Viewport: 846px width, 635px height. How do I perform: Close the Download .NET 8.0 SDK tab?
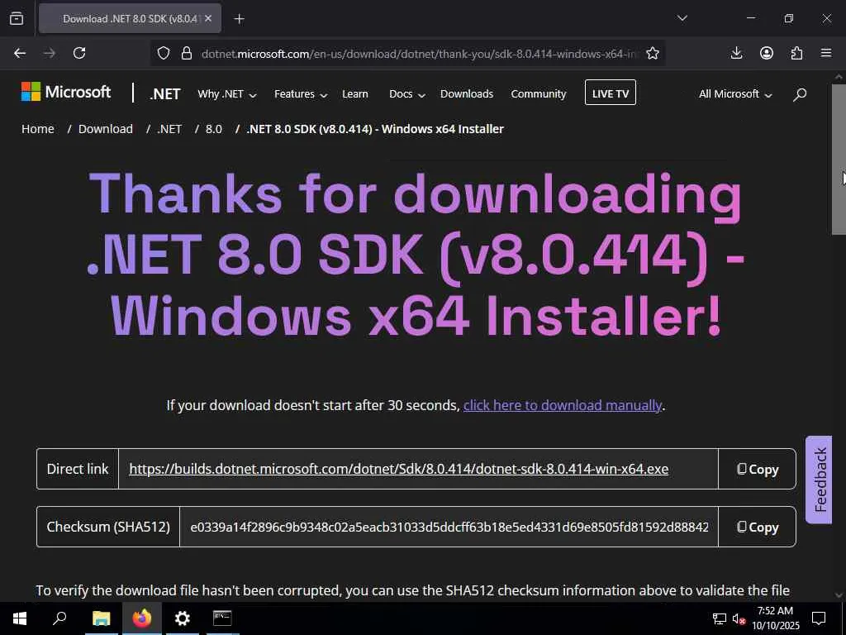pyautogui.click(x=208, y=18)
